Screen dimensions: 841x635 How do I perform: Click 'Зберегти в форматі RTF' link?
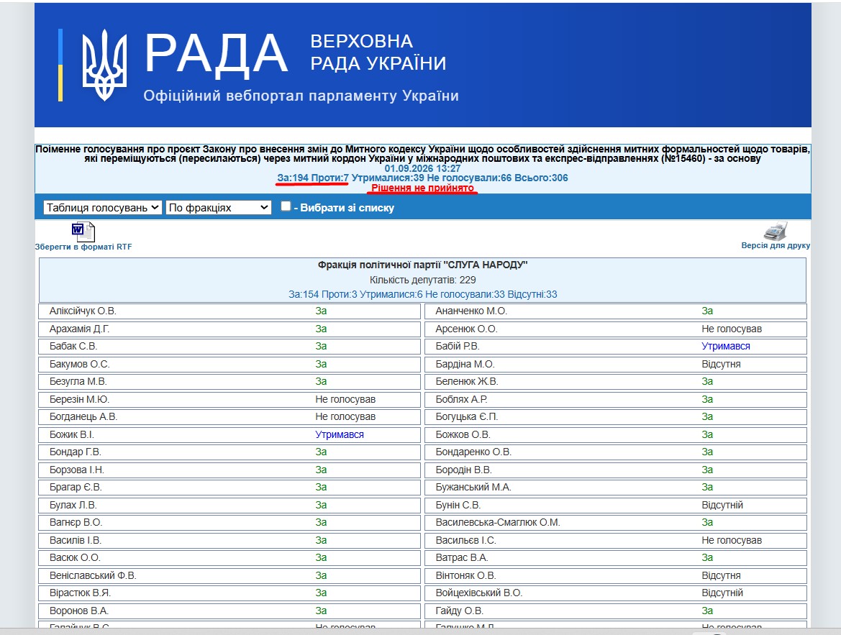pyautogui.click(x=83, y=247)
